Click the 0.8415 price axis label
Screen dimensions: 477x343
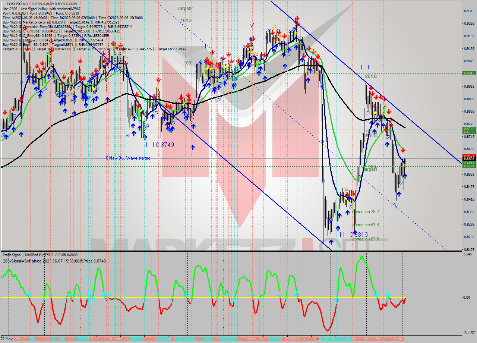(469, 199)
